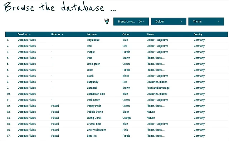The image size is (229, 141).
Task: Click Green colour in Lime green row
Action: (126, 64)
